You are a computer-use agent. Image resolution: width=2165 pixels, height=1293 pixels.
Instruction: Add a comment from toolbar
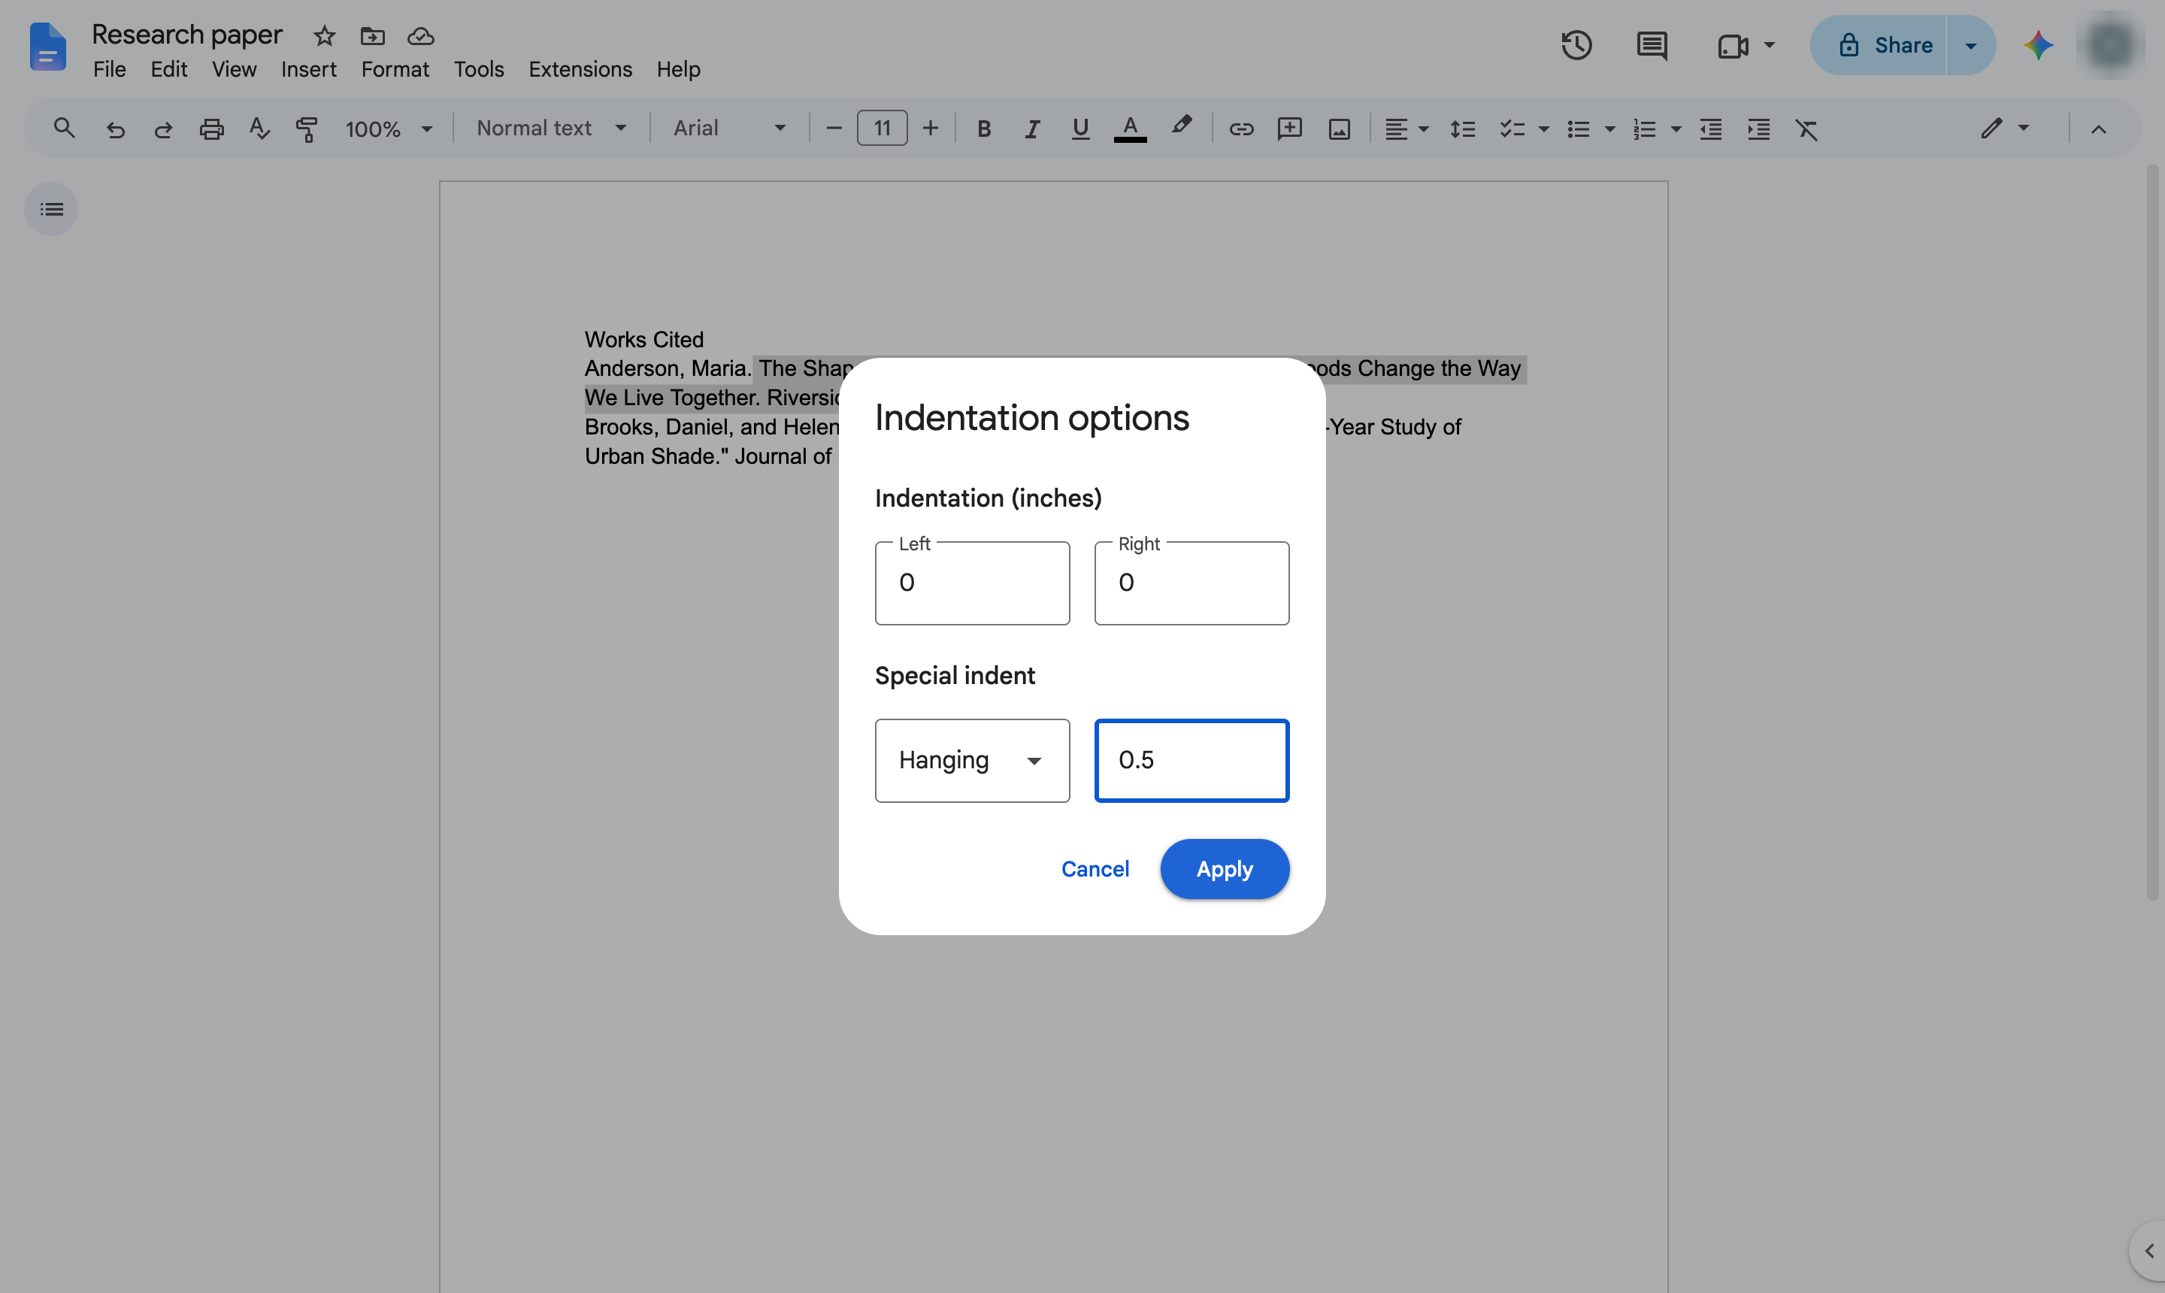[1289, 129]
